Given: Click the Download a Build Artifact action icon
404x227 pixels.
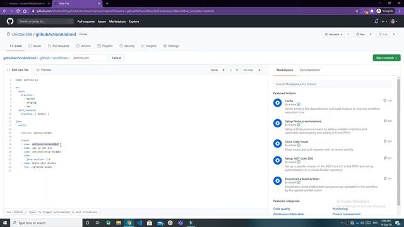Looking at the screenshot, I should (x=278, y=181).
